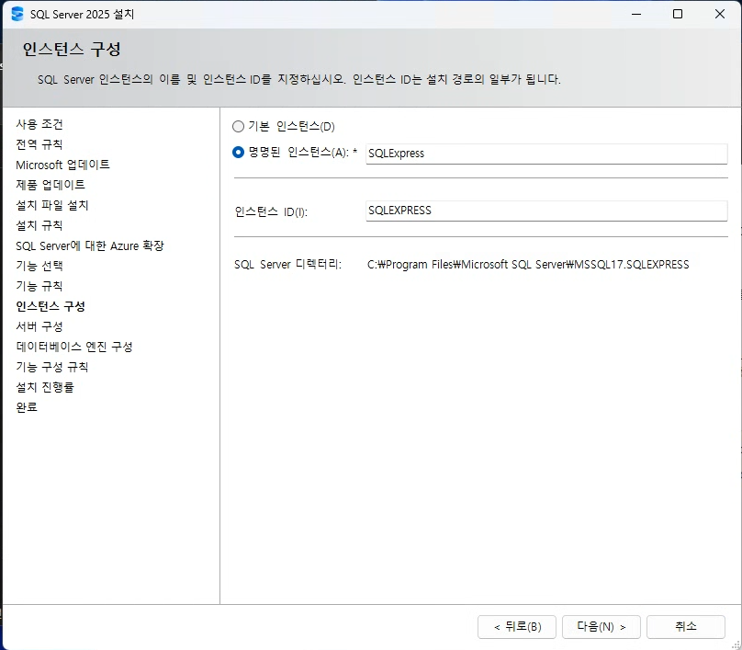The width and height of the screenshot is (742, 650).
Task: Select the 기능 구성 규칙 sidebar step
Action: pyautogui.click(x=52, y=367)
